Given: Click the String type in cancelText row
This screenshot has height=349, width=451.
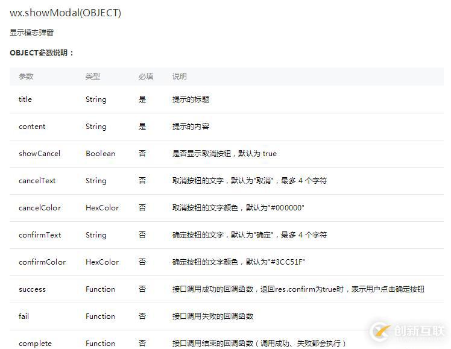Looking at the screenshot, I should tap(96, 181).
